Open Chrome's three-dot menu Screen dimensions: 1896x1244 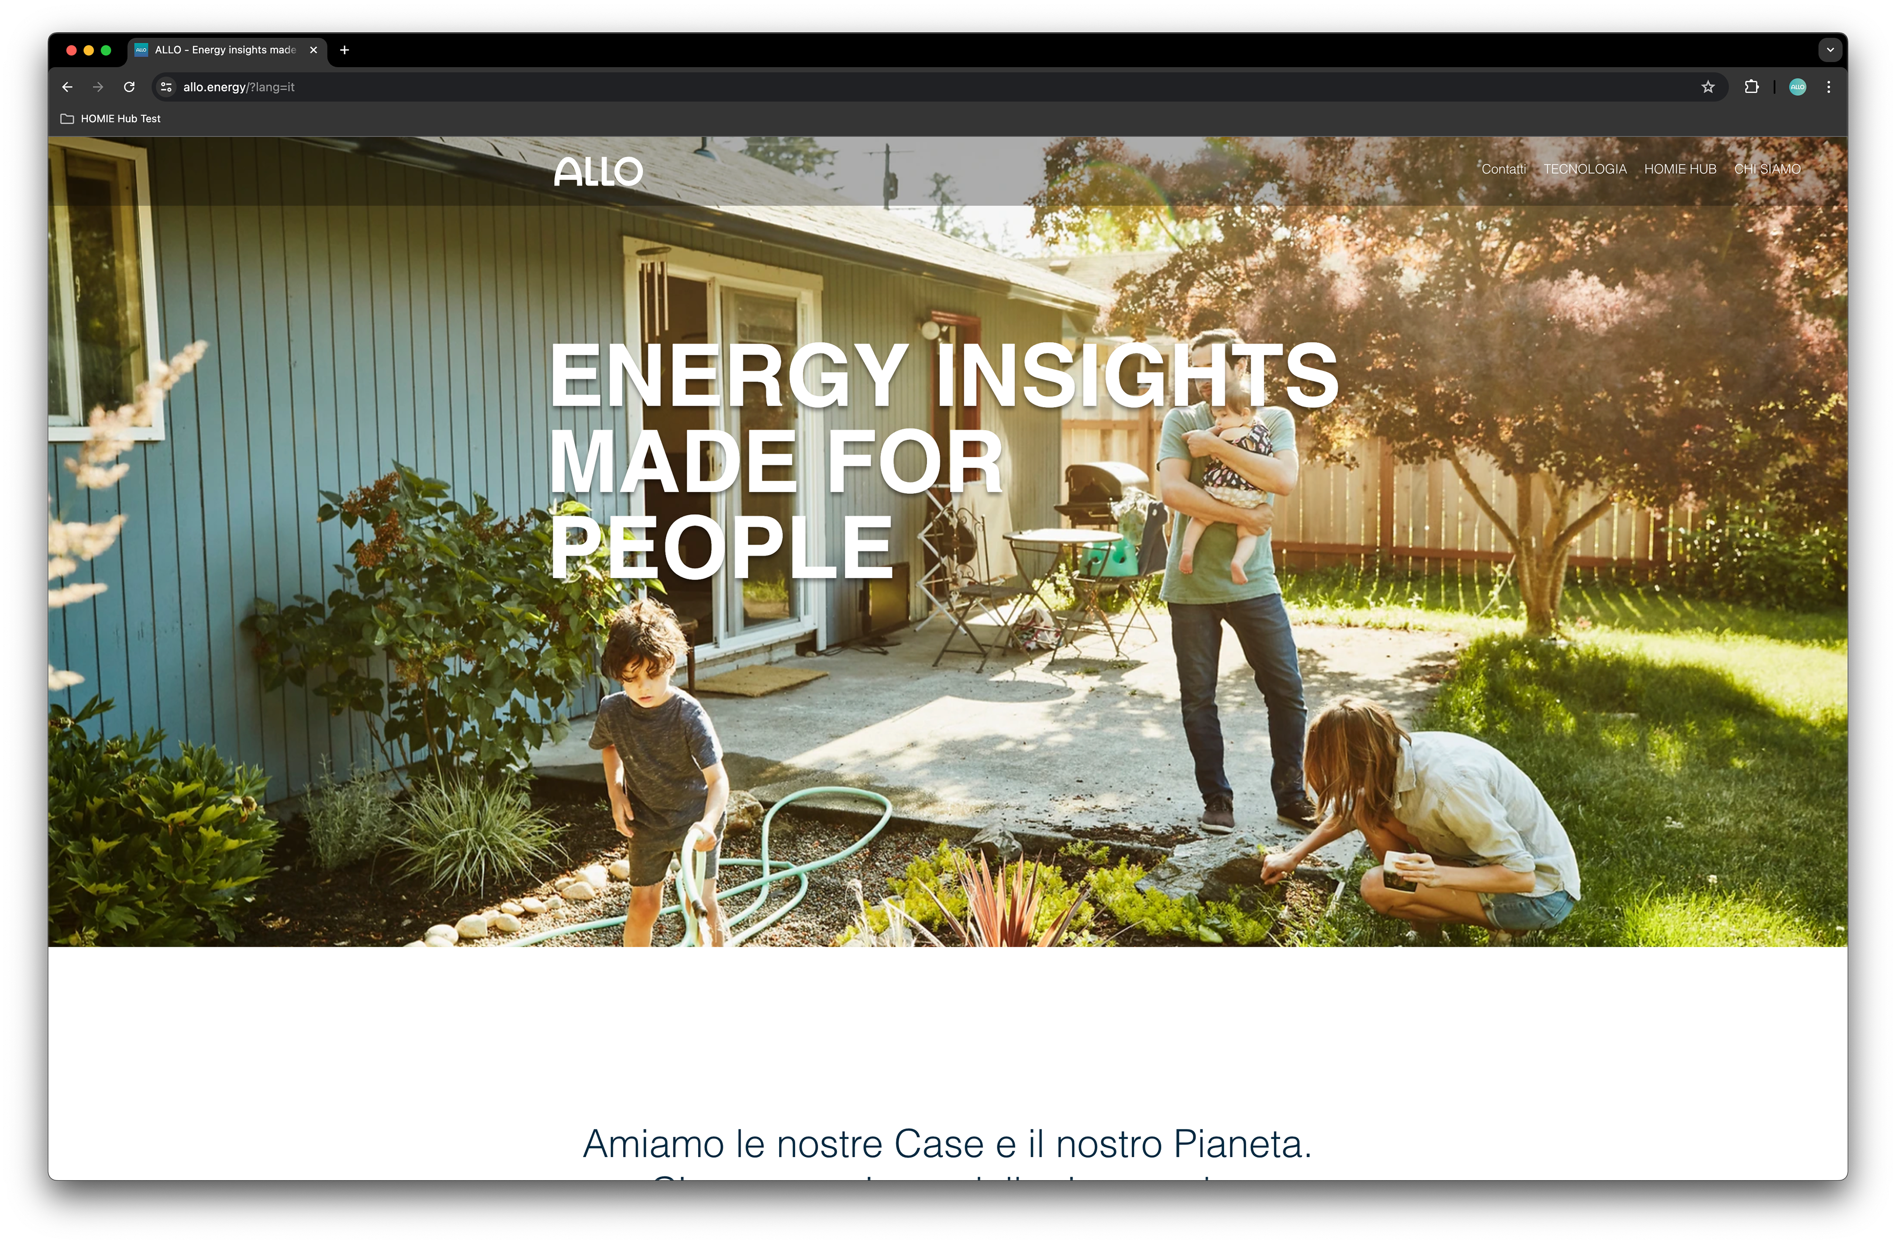[1828, 87]
